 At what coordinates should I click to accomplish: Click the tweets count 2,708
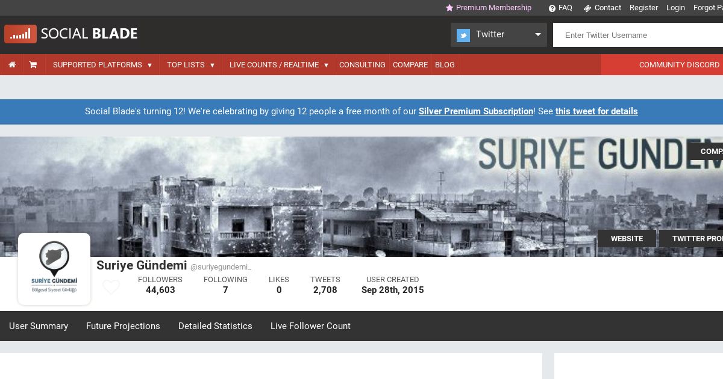point(325,290)
